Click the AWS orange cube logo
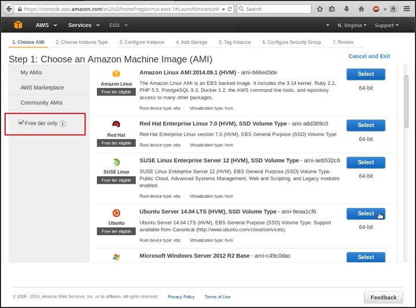Image resolution: width=416 pixels, height=308 pixels. (x=18, y=25)
